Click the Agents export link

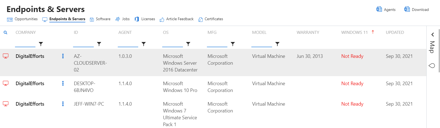pos(390,10)
